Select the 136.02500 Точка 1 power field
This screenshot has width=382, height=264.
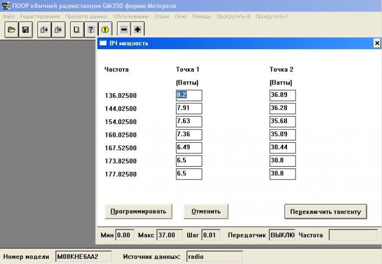click(x=189, y=95)
